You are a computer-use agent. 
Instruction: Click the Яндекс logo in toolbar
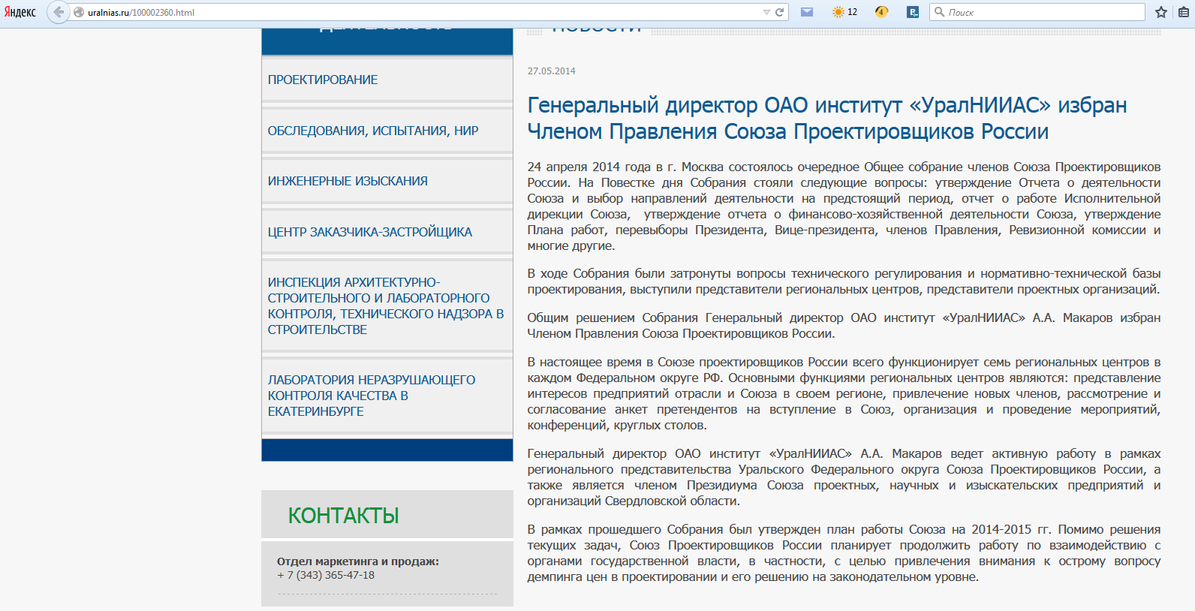point(20,12)
